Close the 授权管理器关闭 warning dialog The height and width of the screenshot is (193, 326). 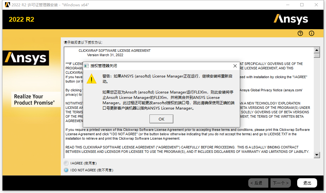click(x=235, y=66)
